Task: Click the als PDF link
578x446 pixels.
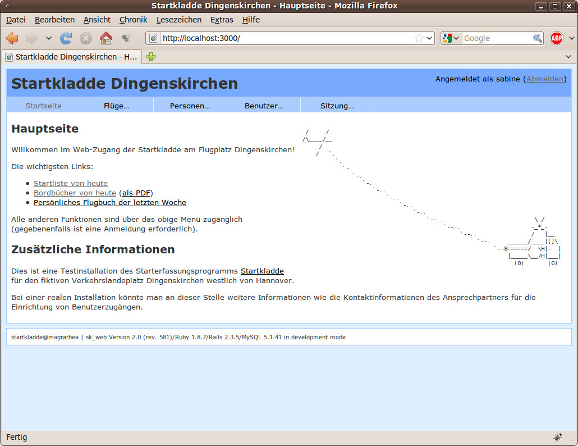Action: 136,193
